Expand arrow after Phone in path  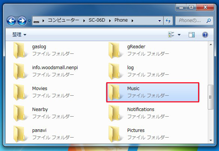(132, 21)
